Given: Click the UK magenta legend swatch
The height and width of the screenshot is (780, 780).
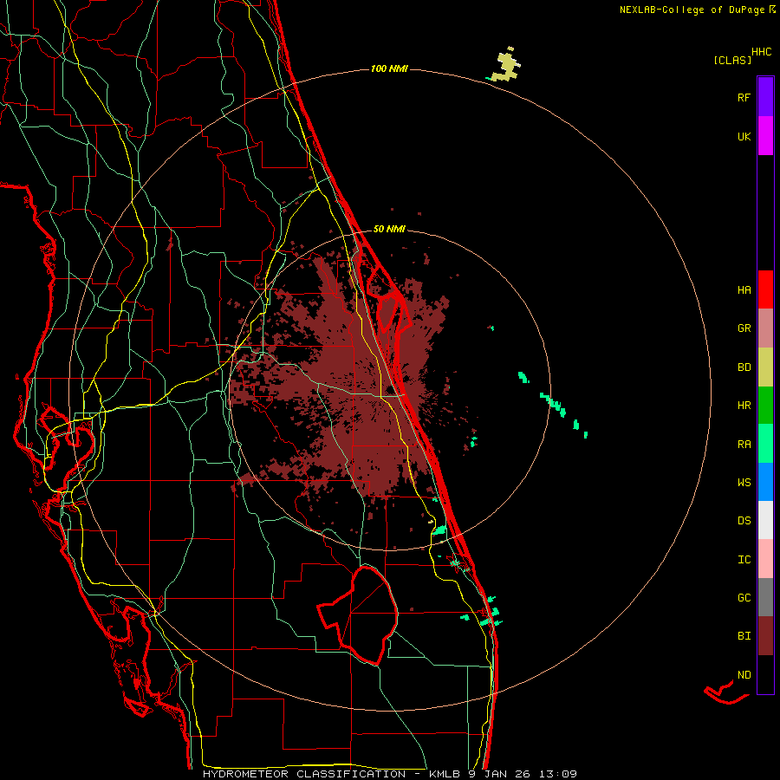Looking at the screenshot, I should (765, 136).
